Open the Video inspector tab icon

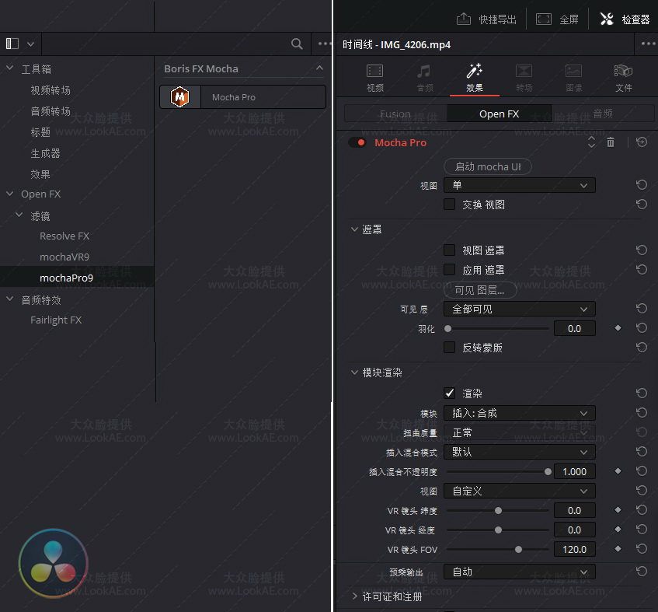point(374,72)
